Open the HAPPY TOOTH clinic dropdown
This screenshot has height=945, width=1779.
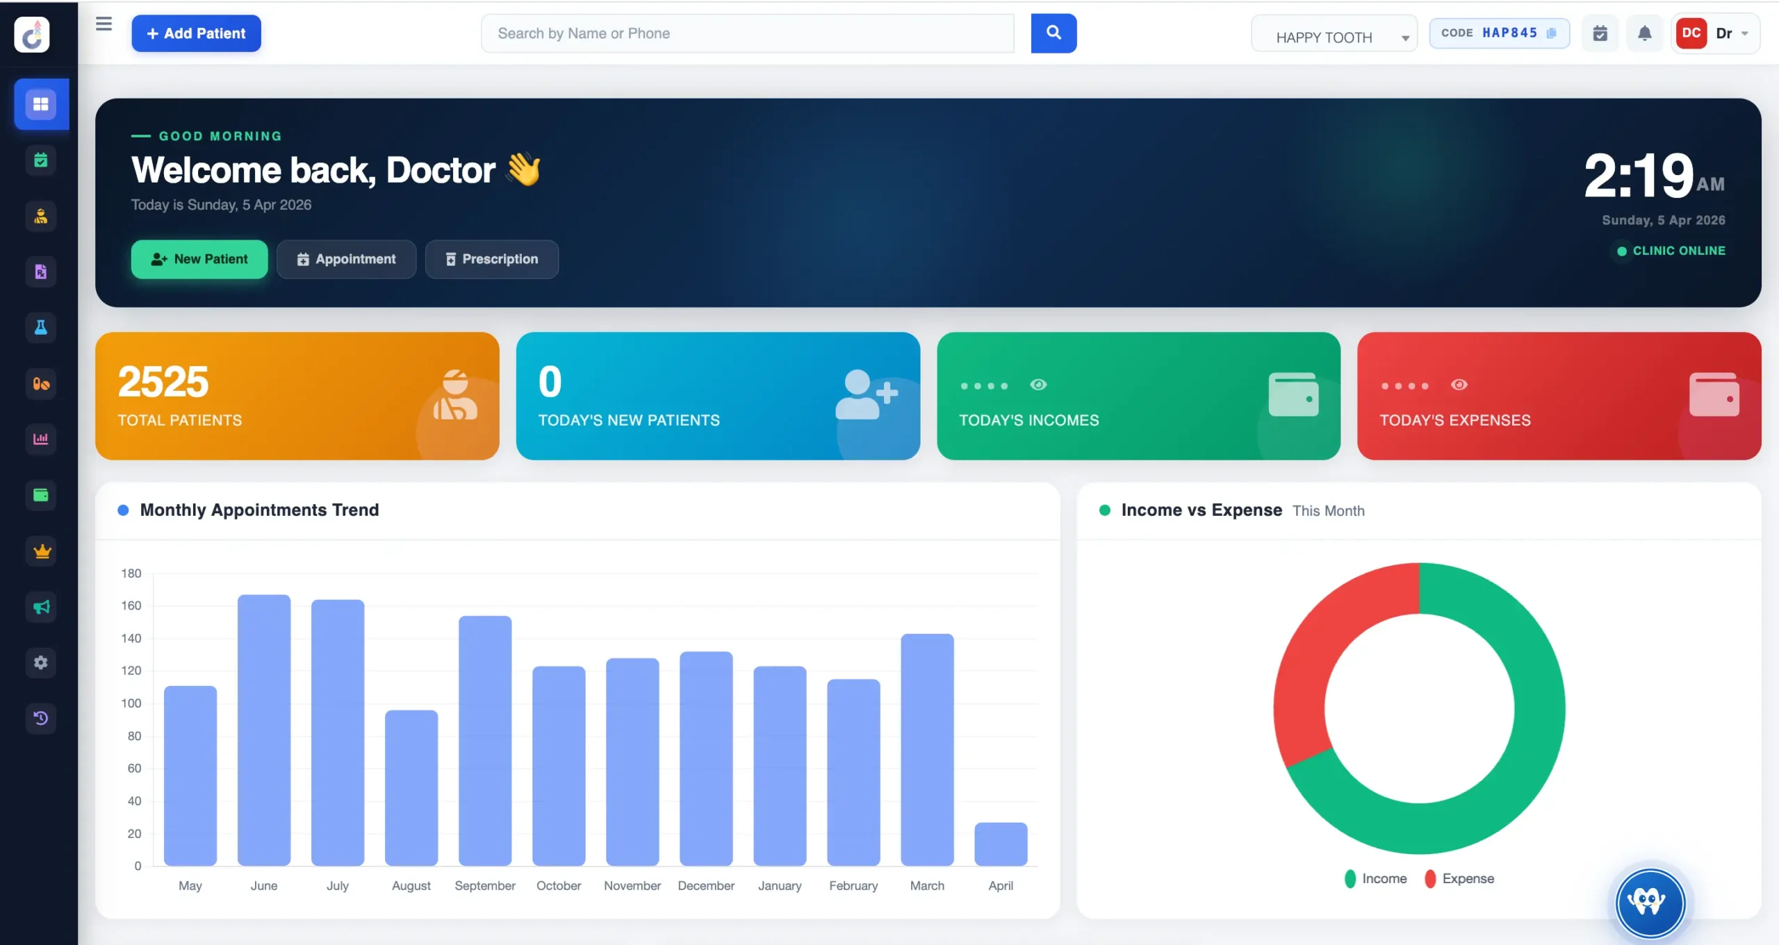[x=1332, y=33]
